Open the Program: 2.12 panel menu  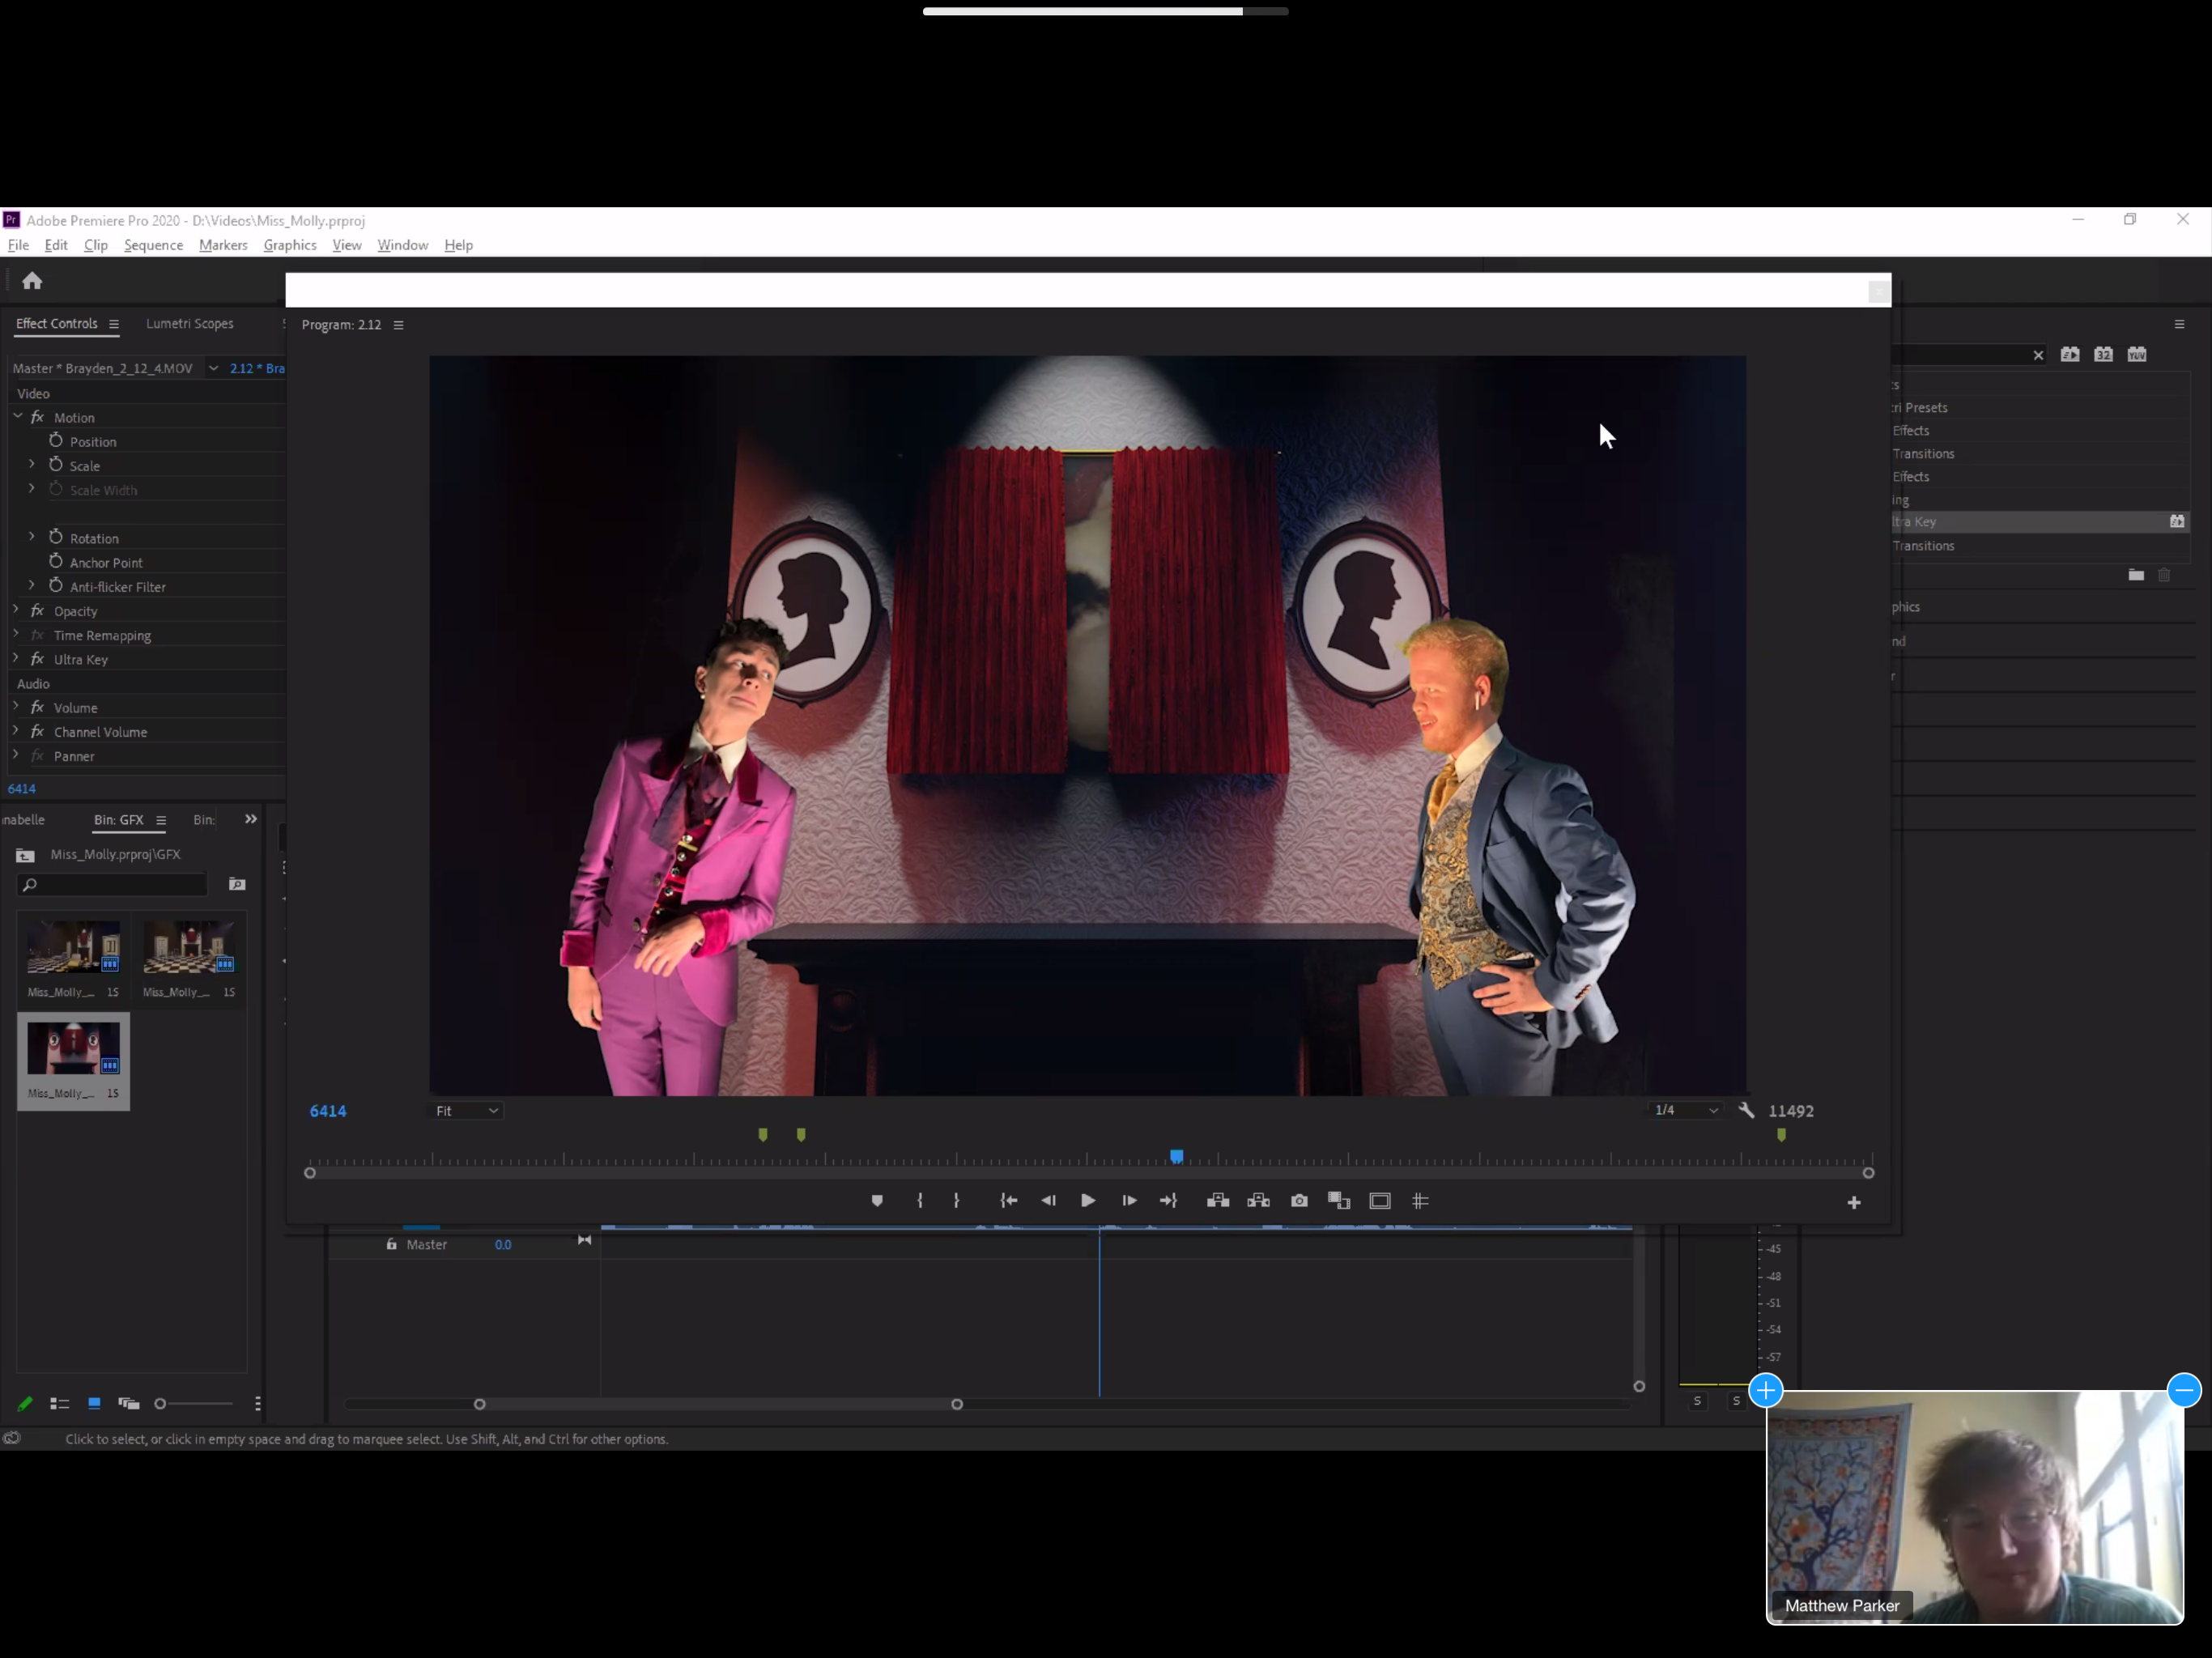click(x=398, y=325)
